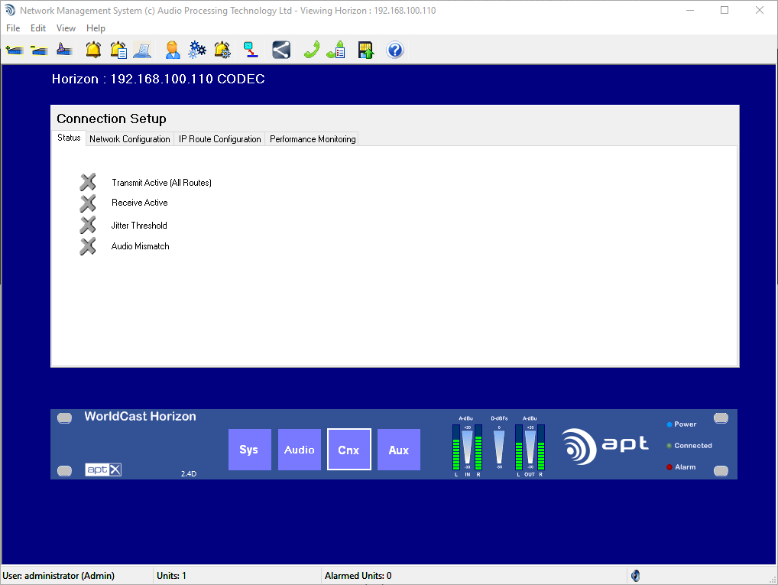Click Jitter Threshold status X mark

[88, 225]
